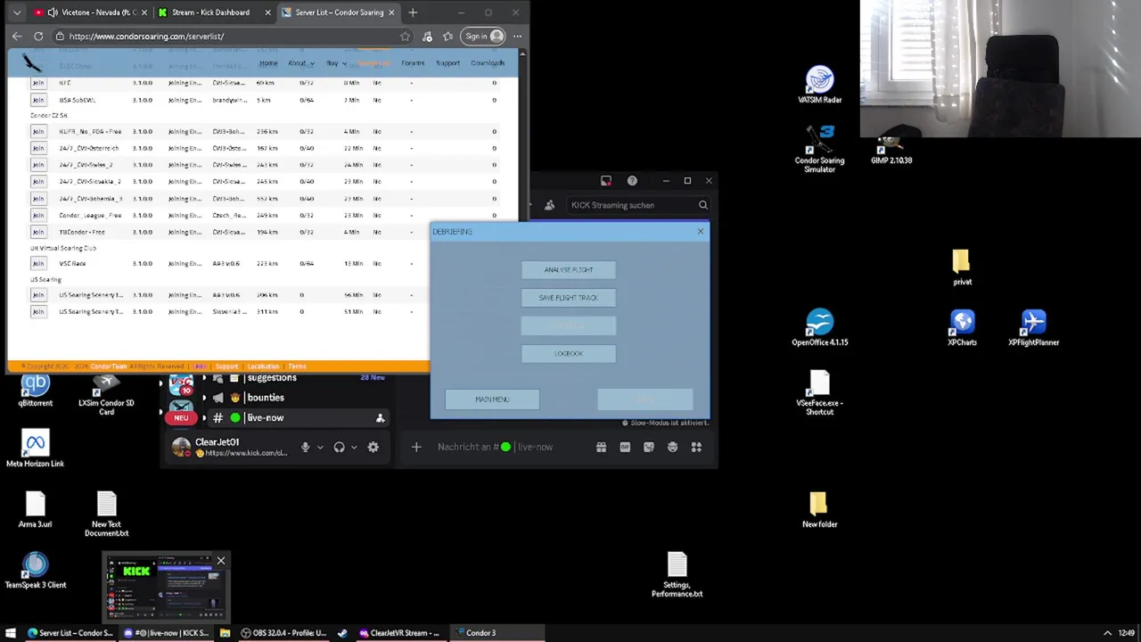Open the LOGBOOK from Debriefing dialog

[569, 354]
